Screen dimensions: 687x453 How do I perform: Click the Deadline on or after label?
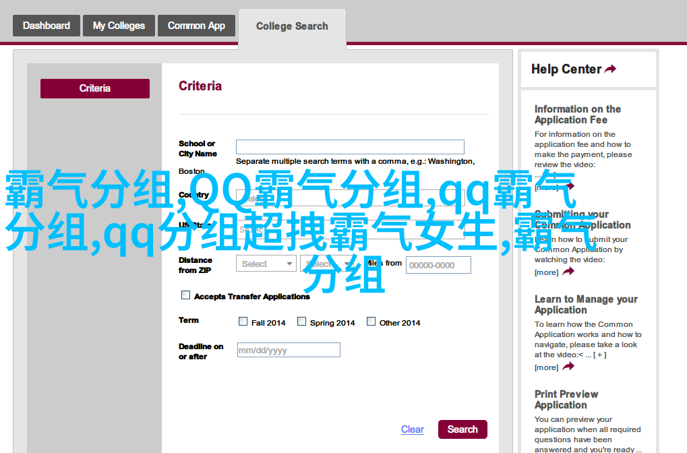(201, 351)
